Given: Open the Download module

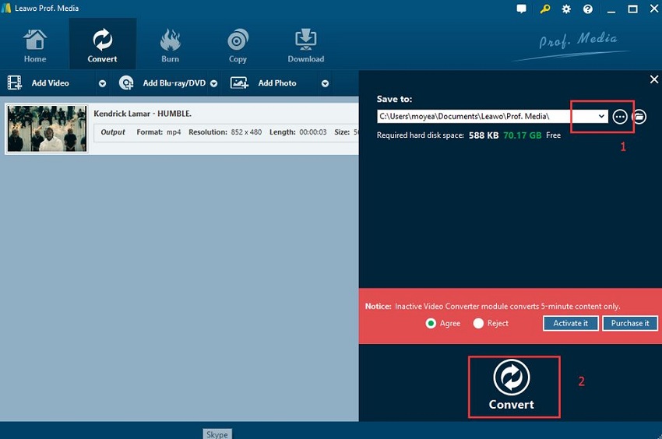Looking at the screenshot, I should point(305,46).
